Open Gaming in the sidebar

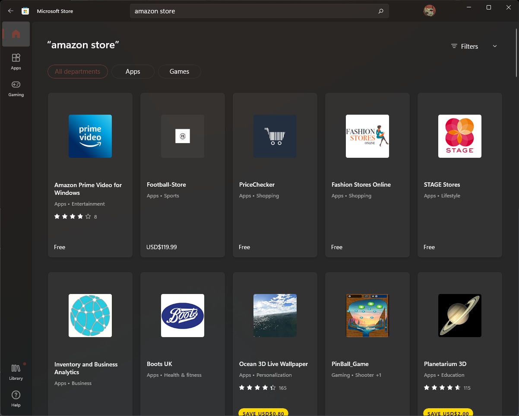(16, 88)
